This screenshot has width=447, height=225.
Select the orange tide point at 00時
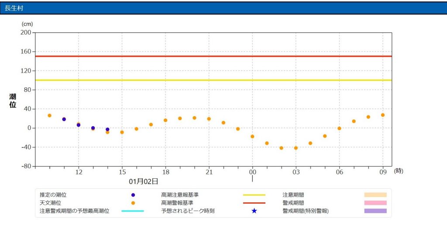(252, 137)
